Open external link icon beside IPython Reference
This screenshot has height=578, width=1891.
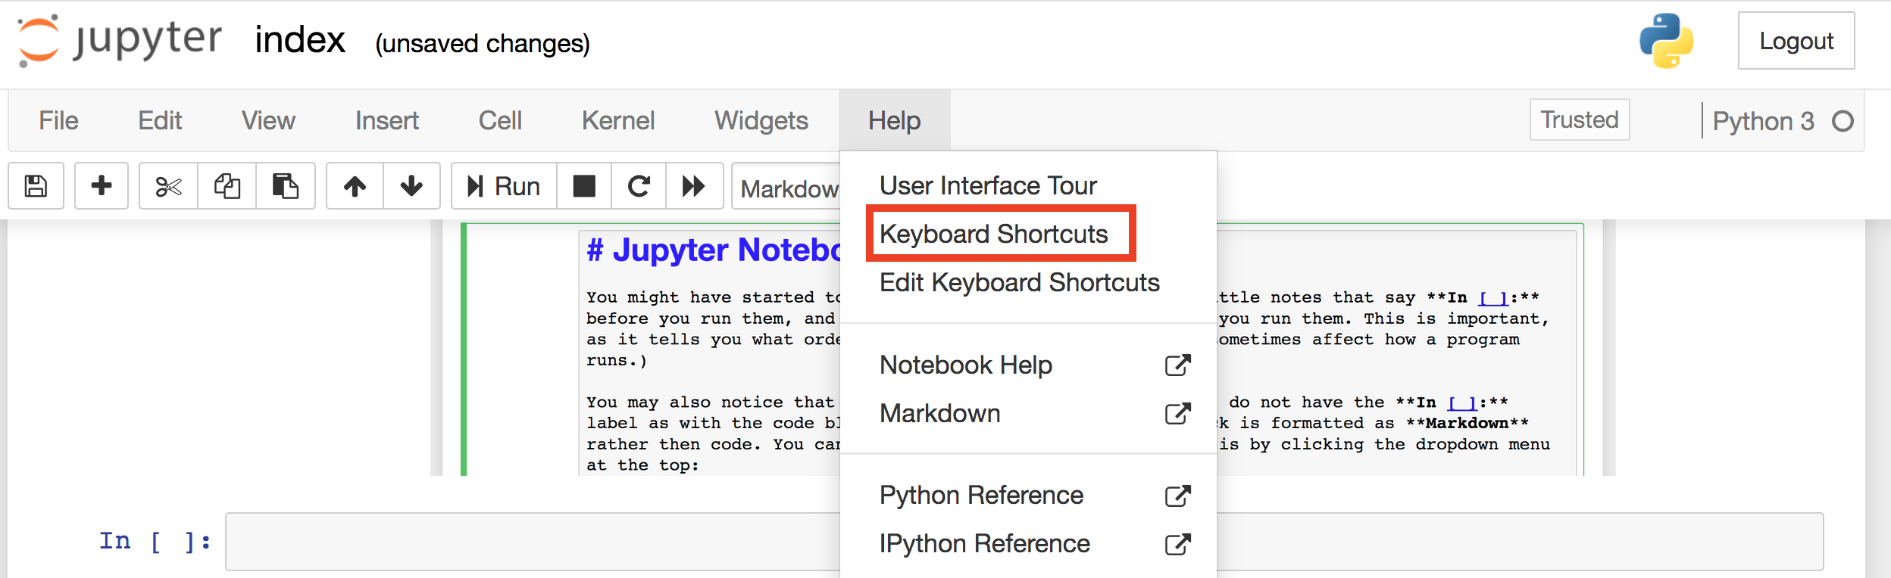[x=1178, y=544]
